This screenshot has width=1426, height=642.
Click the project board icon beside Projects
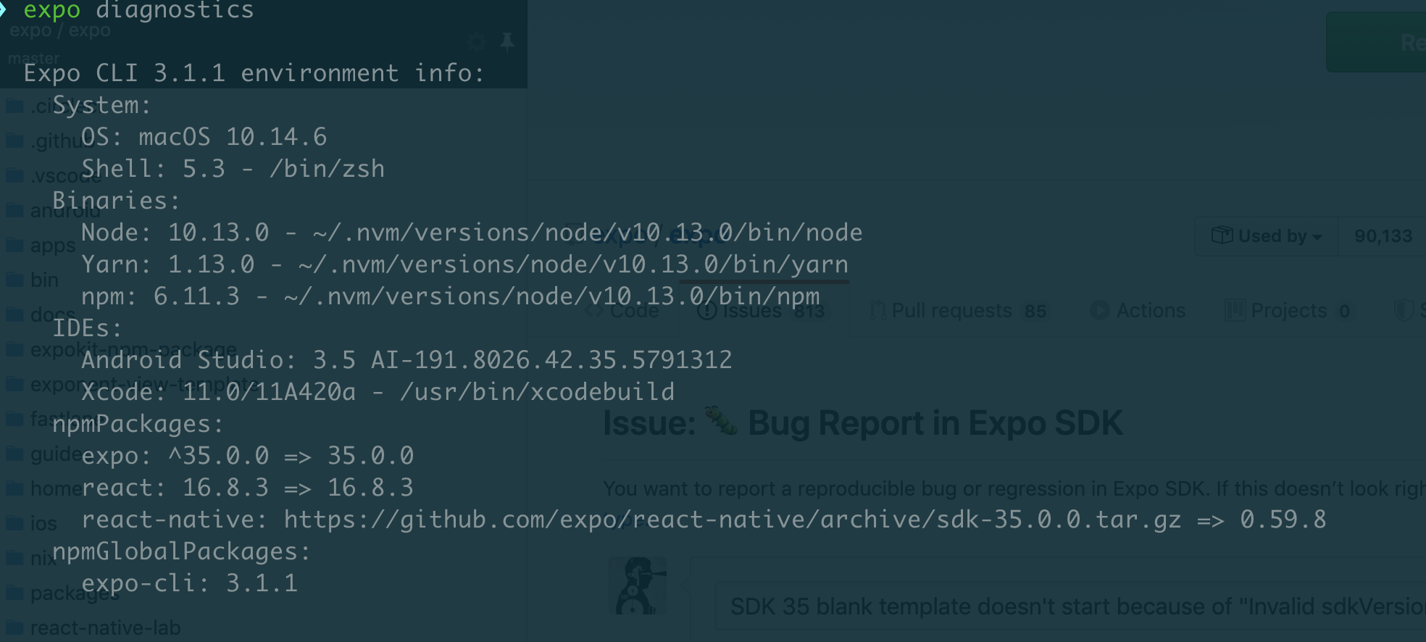click(x=1235, y=310)
